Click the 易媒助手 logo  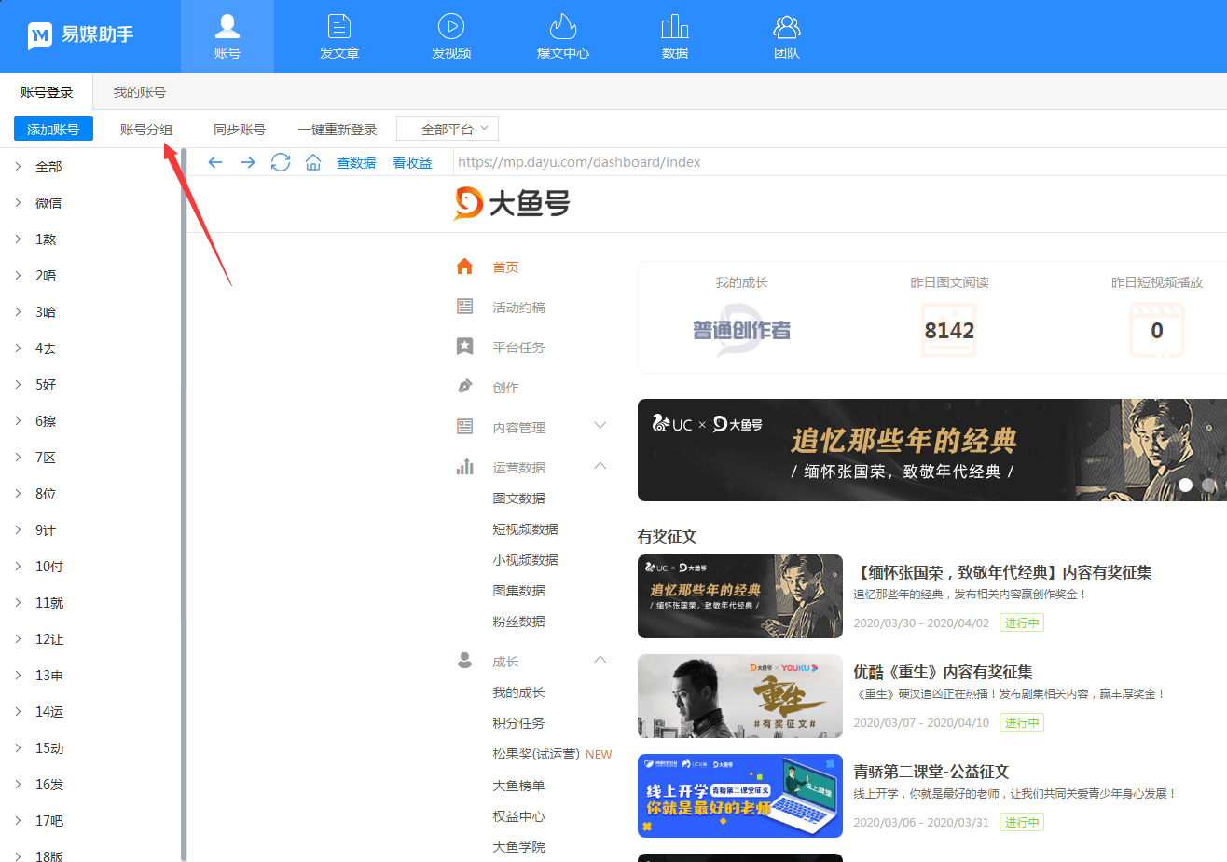pos(80,35)
